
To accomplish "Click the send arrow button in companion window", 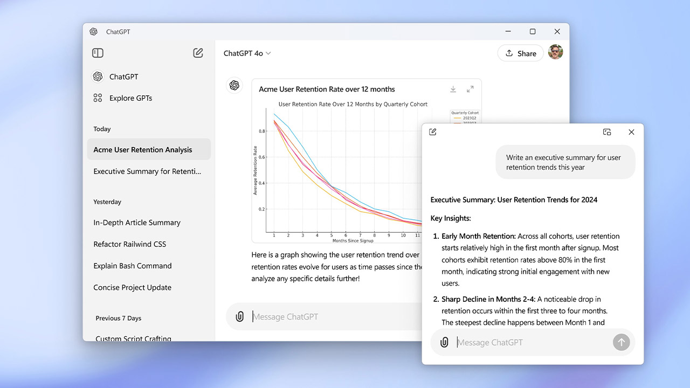I will (622, 342).
